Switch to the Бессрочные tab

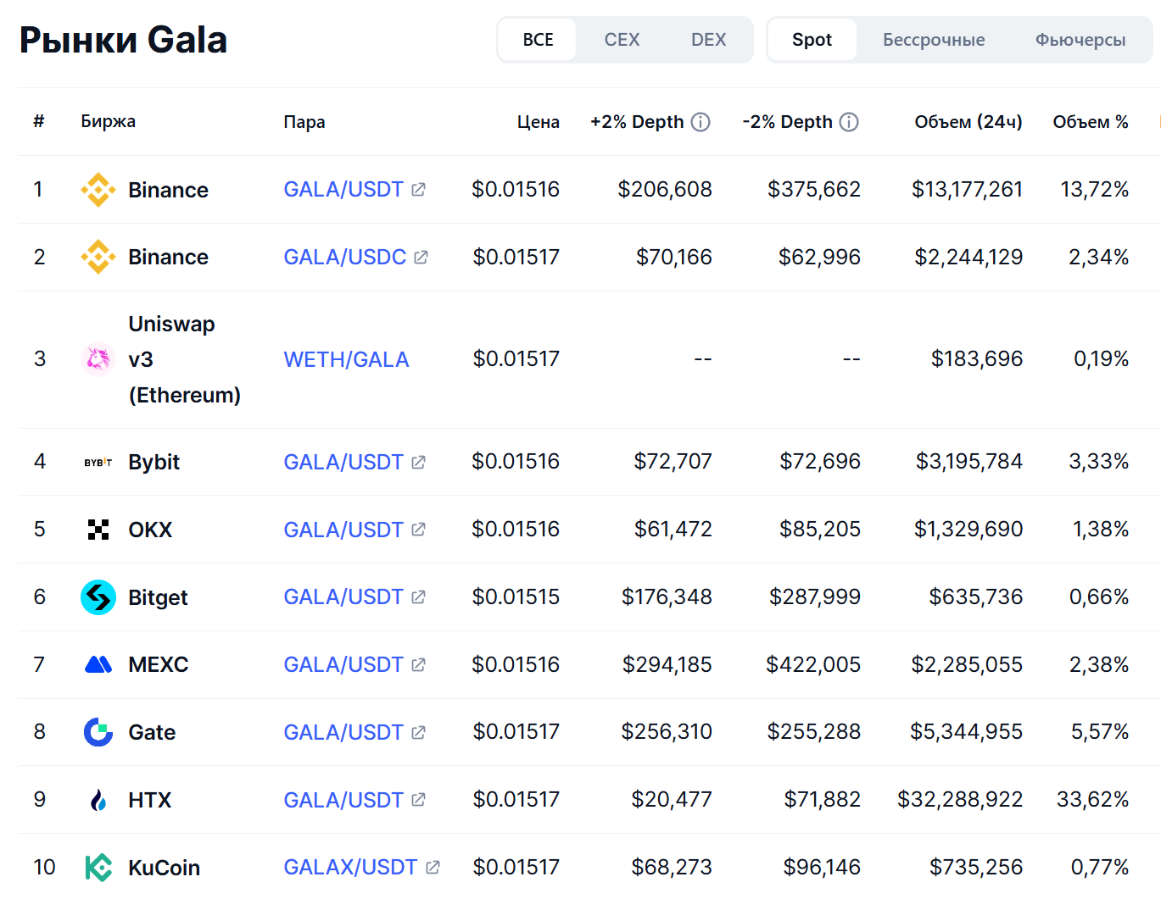[x=934, y=40]
